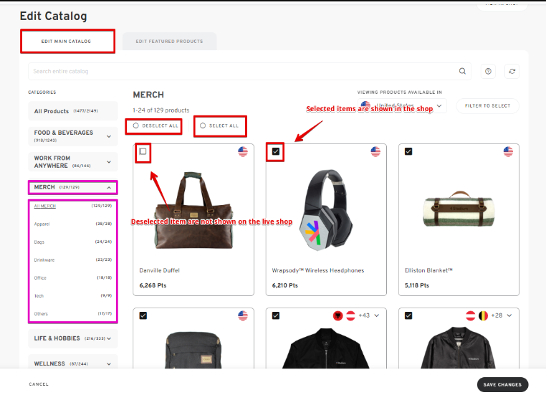The image size is (546, 395).
Task: Expand the +43 countries dropdown
Action: [x=377, y=315]
